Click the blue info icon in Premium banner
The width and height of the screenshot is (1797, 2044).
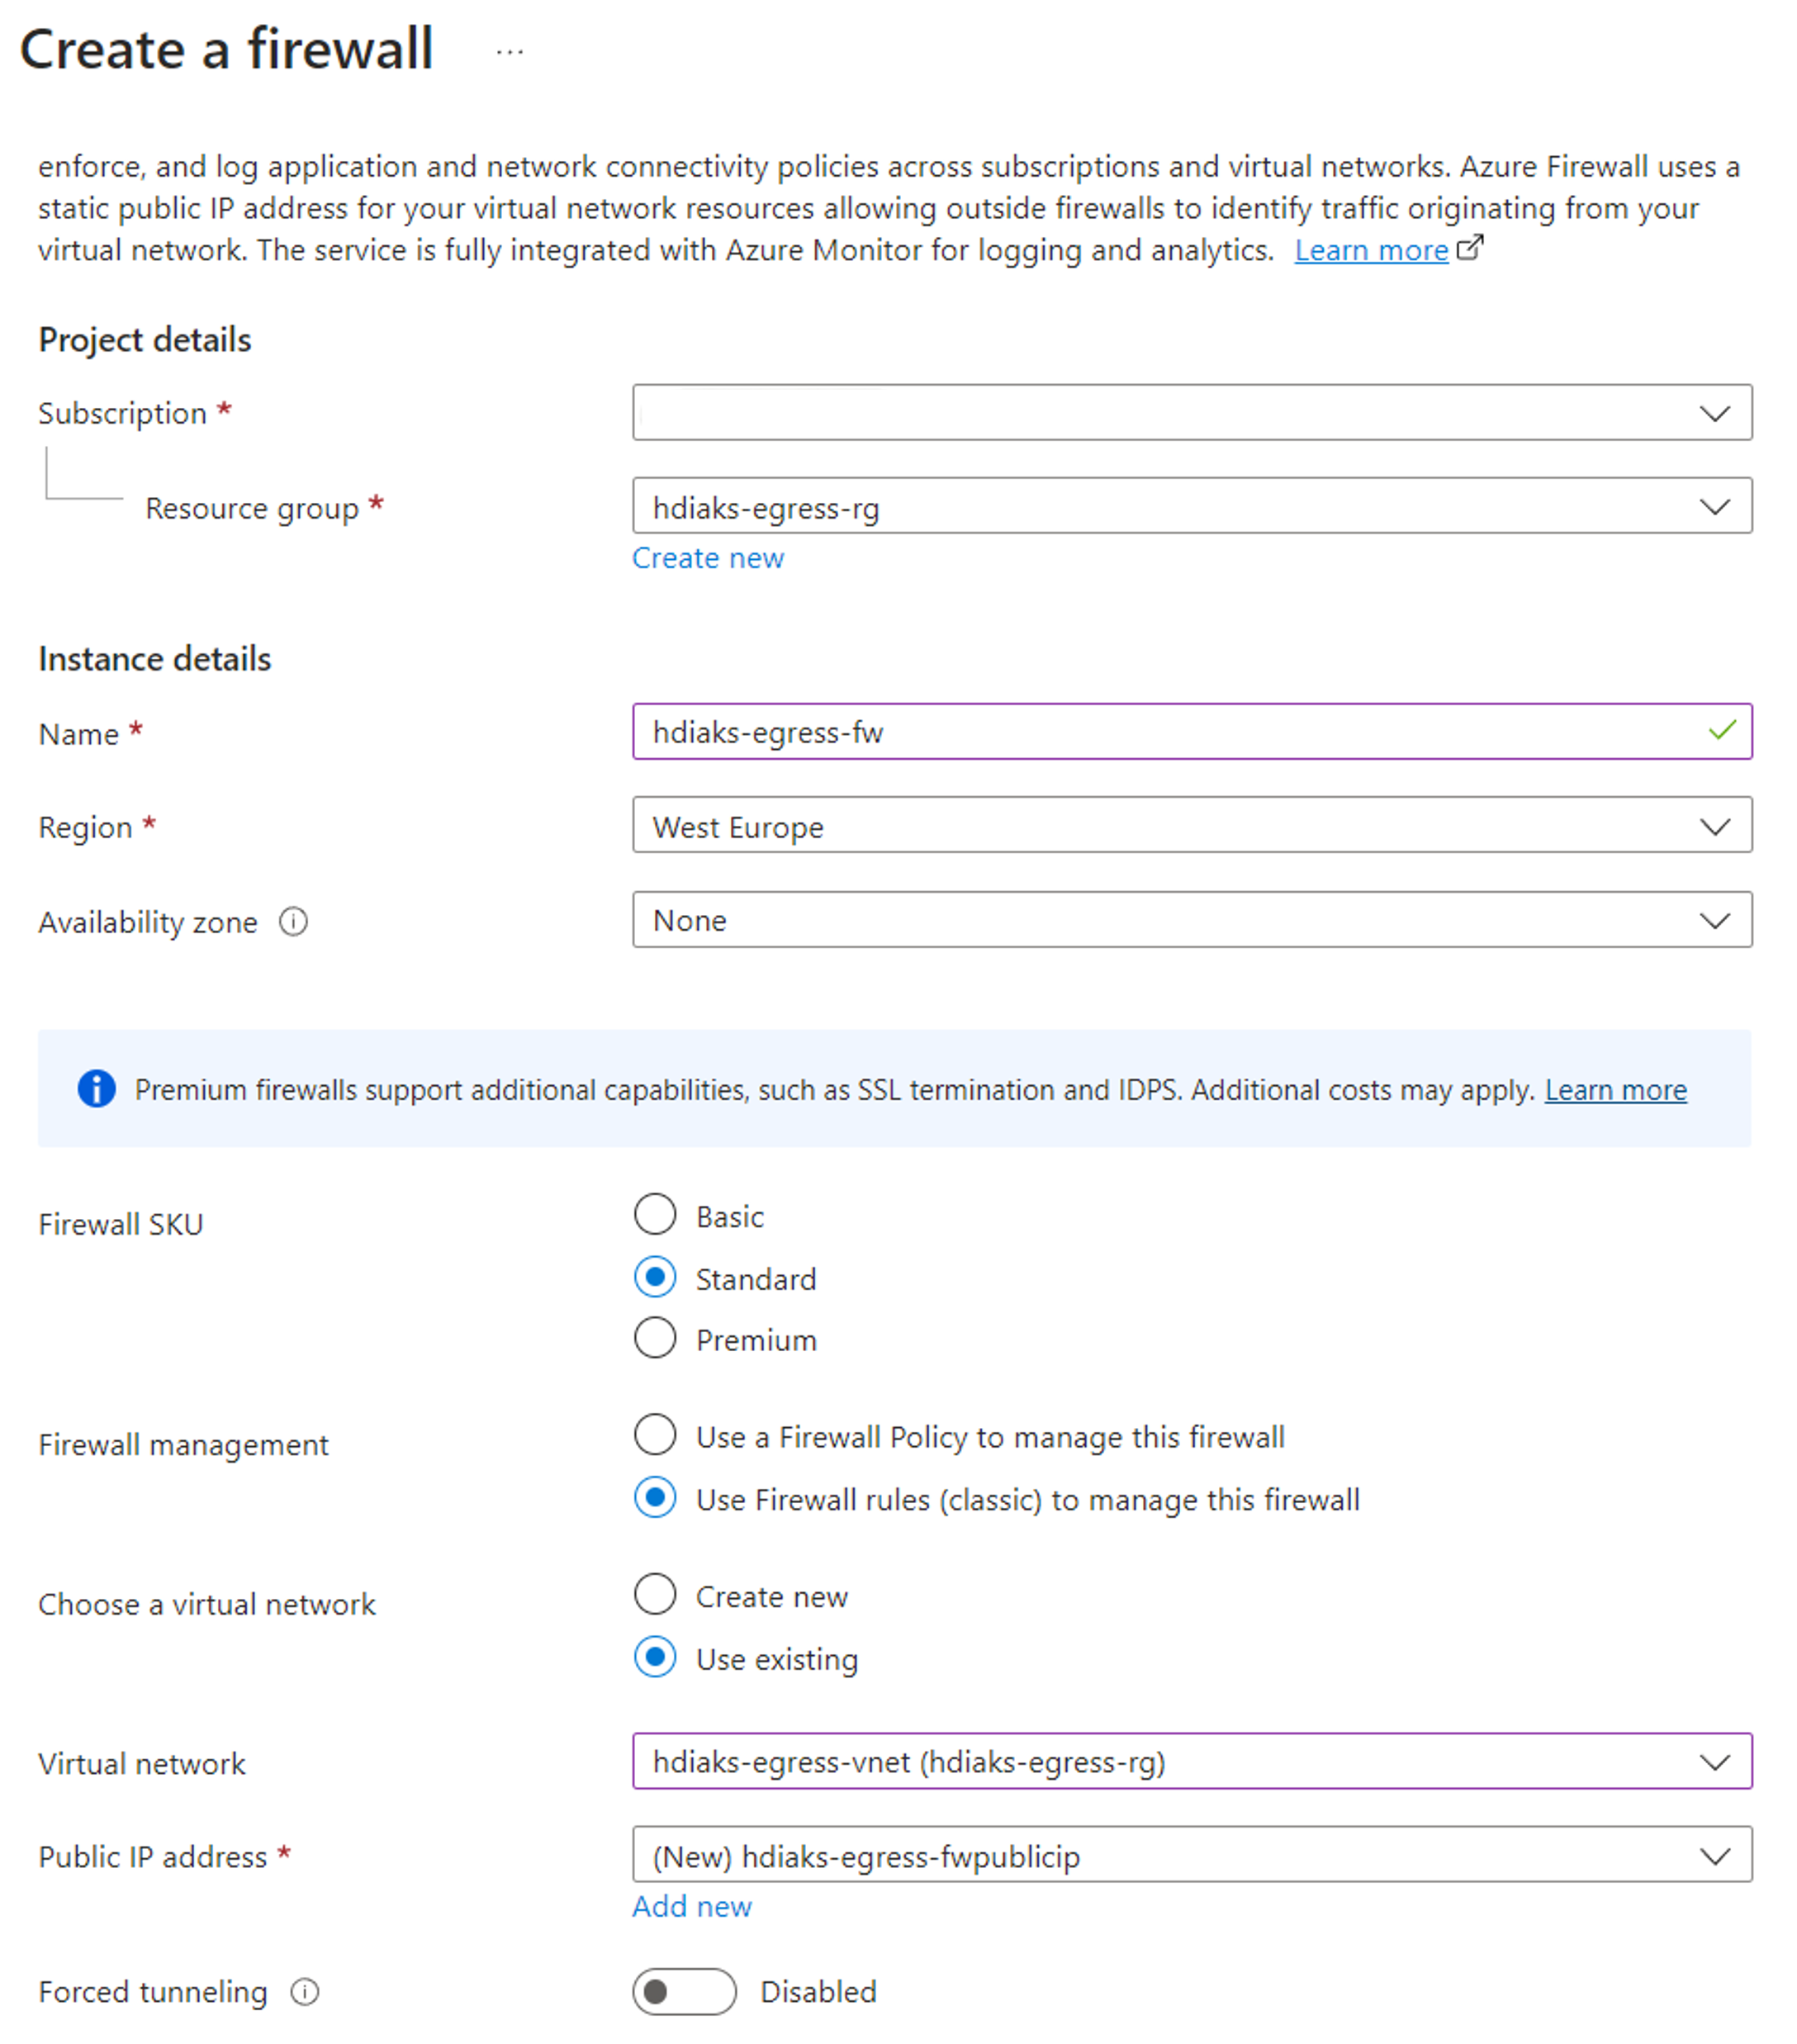click(96, 1088)
